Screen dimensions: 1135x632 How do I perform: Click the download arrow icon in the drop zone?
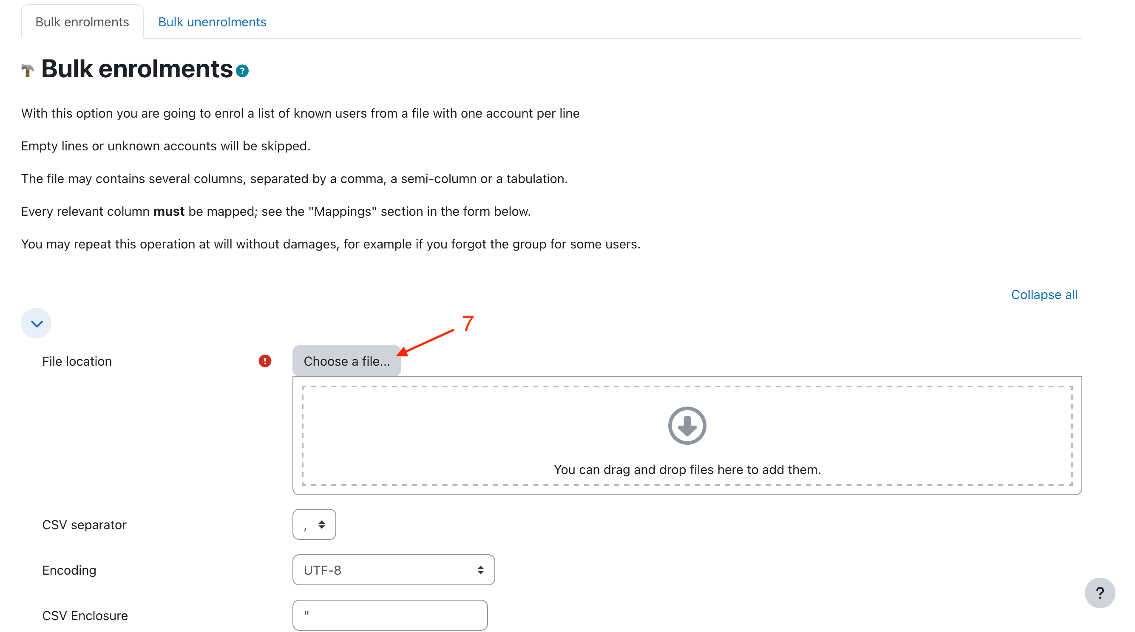(x=687, y=425)
